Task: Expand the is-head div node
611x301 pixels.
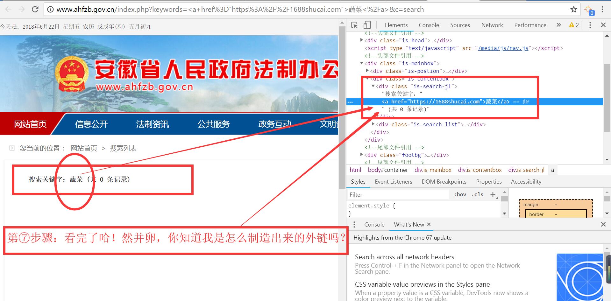Action: click(361, 40)
